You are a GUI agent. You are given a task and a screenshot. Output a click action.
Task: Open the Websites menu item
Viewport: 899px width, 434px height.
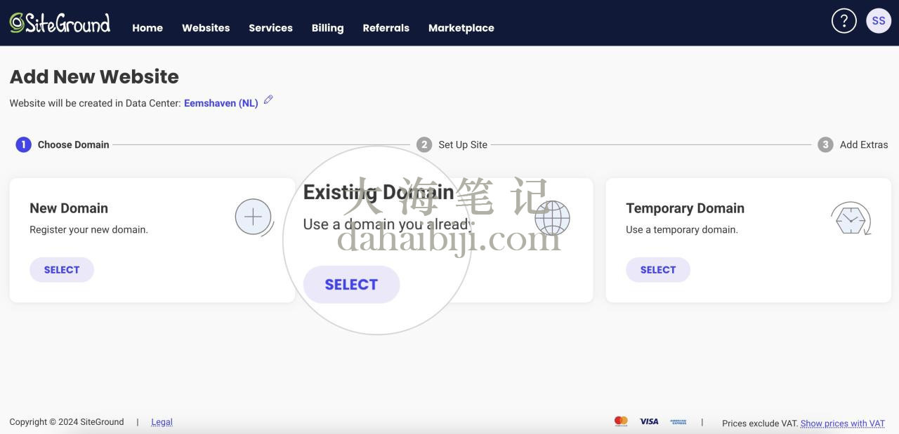[206, 28]
